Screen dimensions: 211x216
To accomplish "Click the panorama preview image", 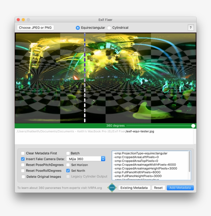I will [x=105, y=78].
